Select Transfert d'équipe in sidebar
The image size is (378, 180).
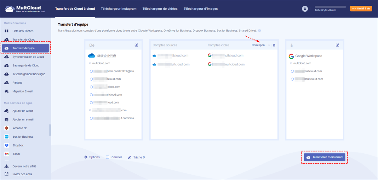[x=26, y=48]
